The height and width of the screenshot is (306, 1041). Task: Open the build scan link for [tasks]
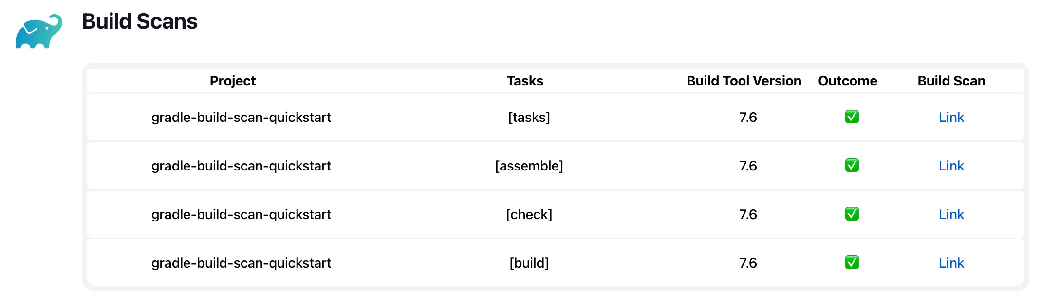[951, 117]
